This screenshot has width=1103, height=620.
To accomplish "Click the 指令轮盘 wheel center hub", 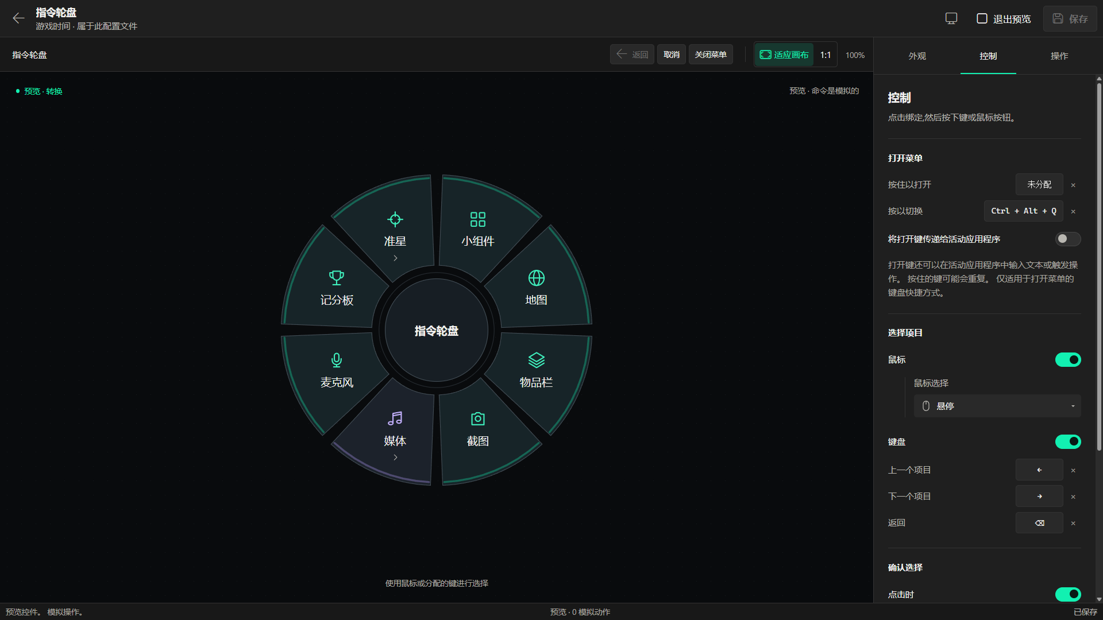I will click(437, 331).
